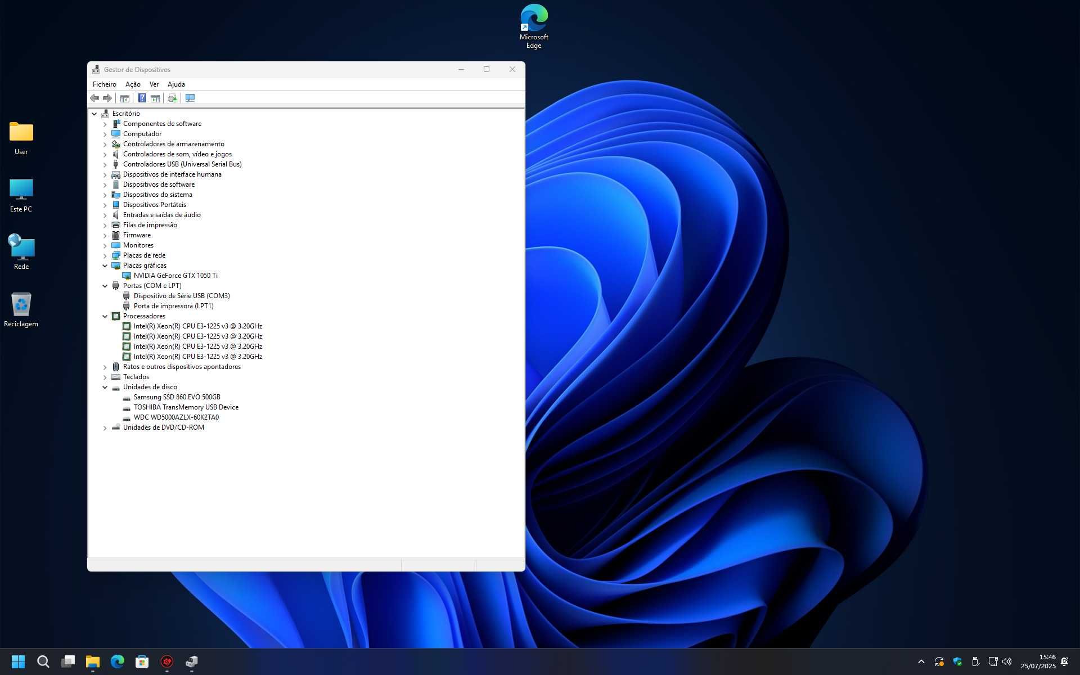Toggle the action pane toolbar icon

tap(155, 98)
